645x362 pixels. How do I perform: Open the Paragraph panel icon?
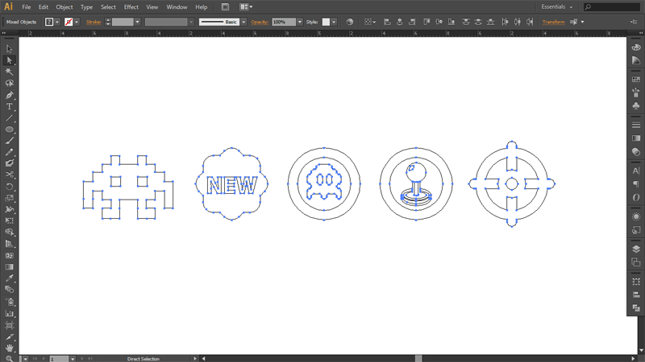point(635,183)
